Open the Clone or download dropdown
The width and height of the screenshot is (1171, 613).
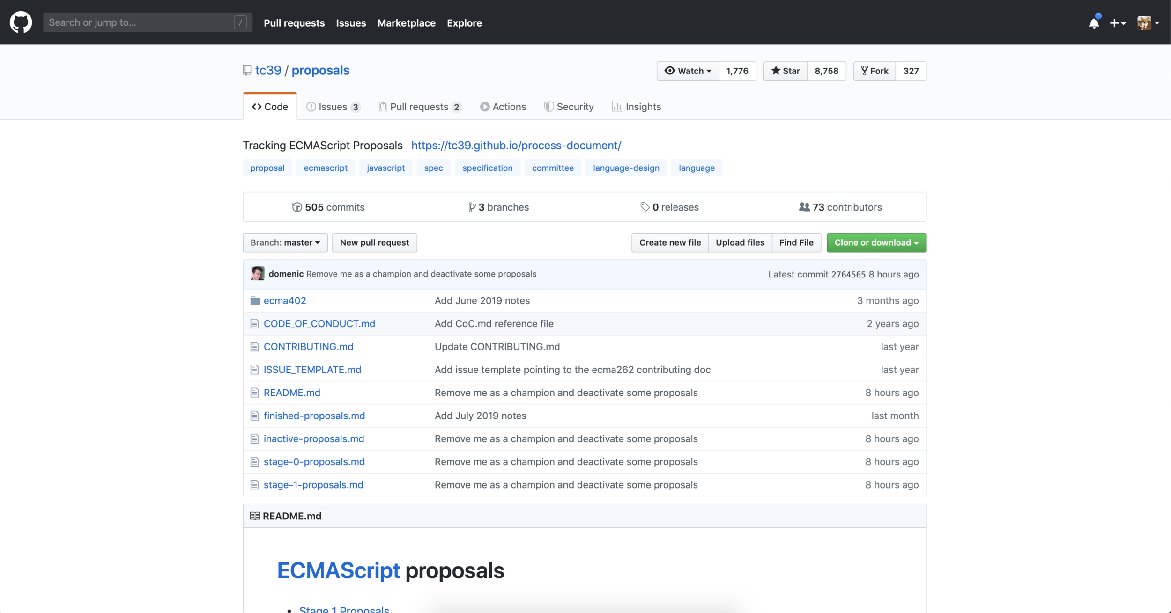click(x=876, y=242)
